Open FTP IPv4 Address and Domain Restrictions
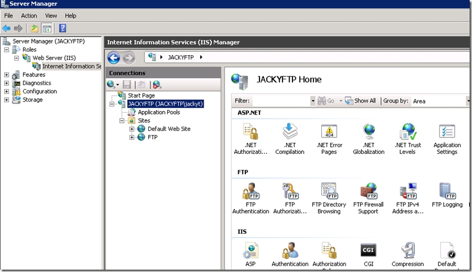The width and height of the screenshot is (472, 272). point(408,198)
